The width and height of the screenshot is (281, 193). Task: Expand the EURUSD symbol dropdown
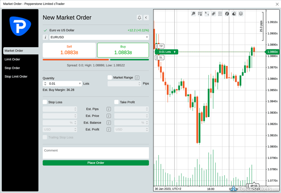147,37
